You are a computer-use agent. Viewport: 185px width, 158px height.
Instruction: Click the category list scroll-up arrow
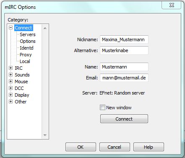point(45,28)
